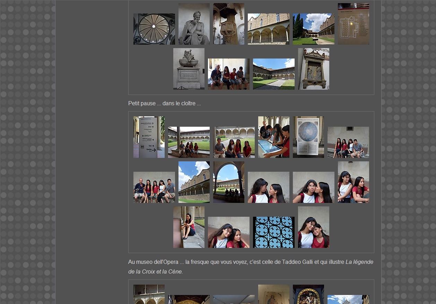View the blue ornamental window grille photo

(273, 232)
